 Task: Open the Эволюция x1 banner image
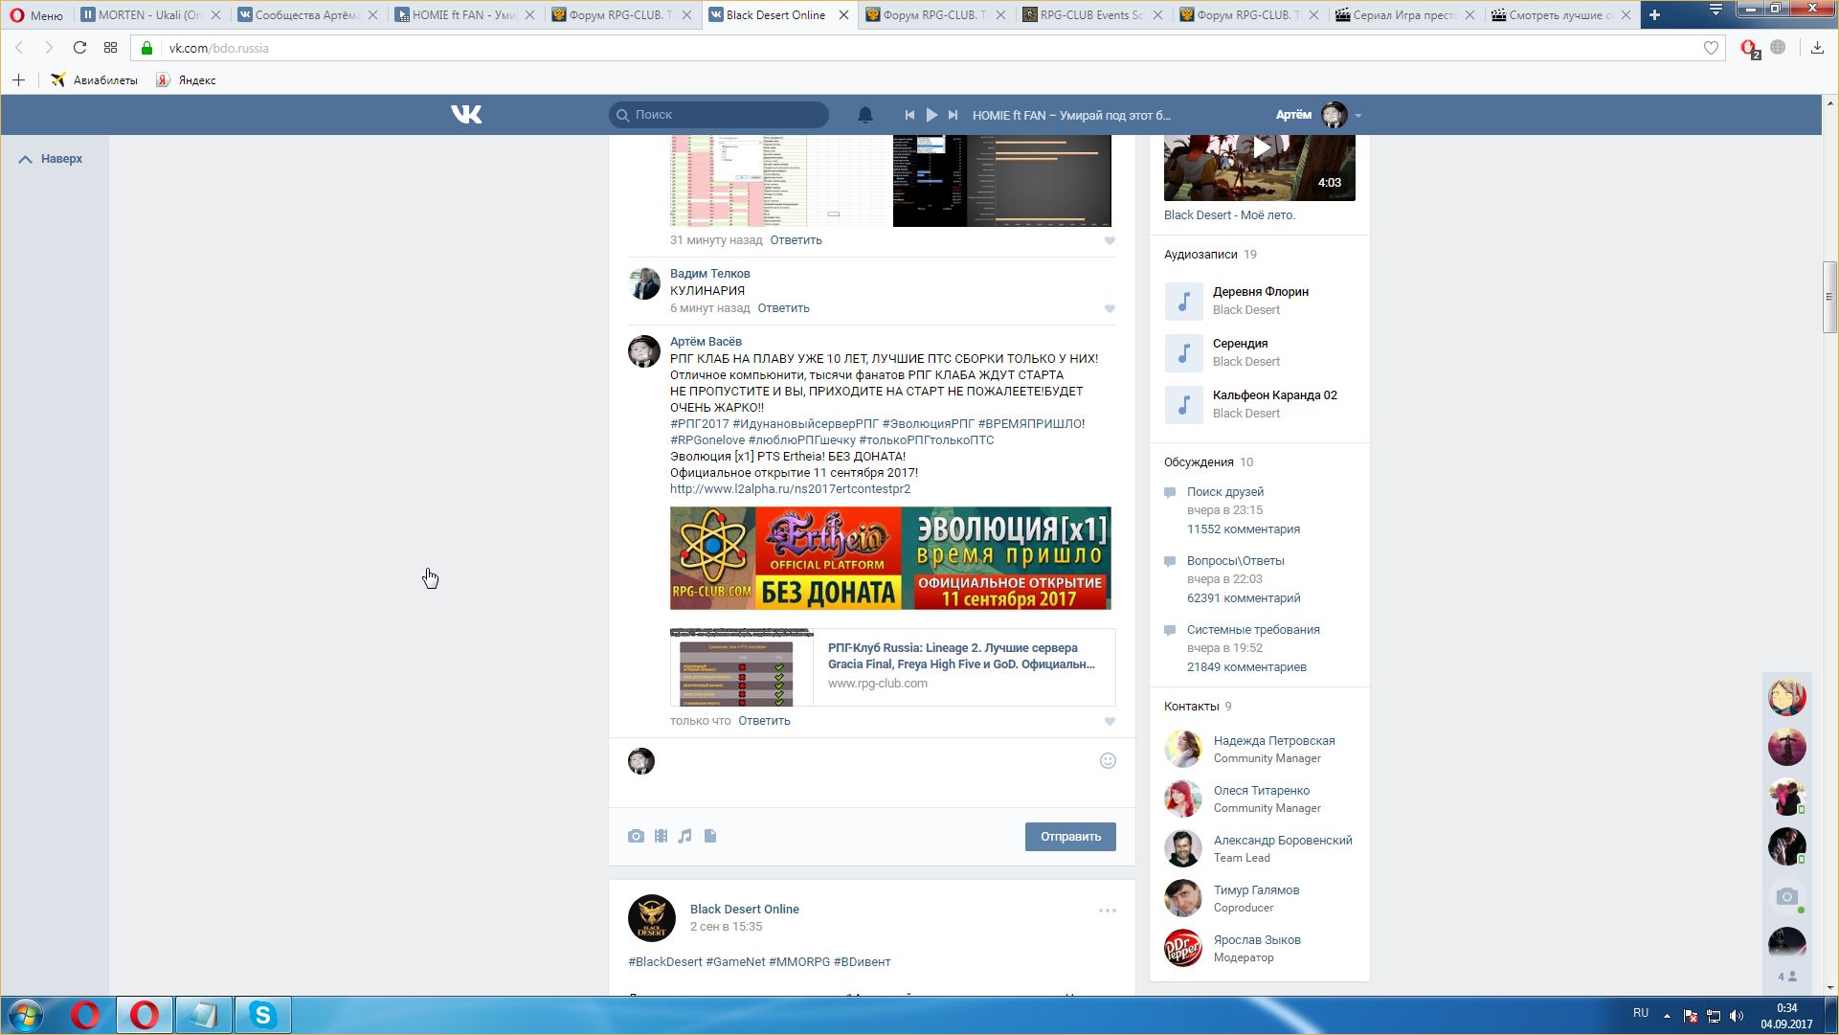point(890,558)
